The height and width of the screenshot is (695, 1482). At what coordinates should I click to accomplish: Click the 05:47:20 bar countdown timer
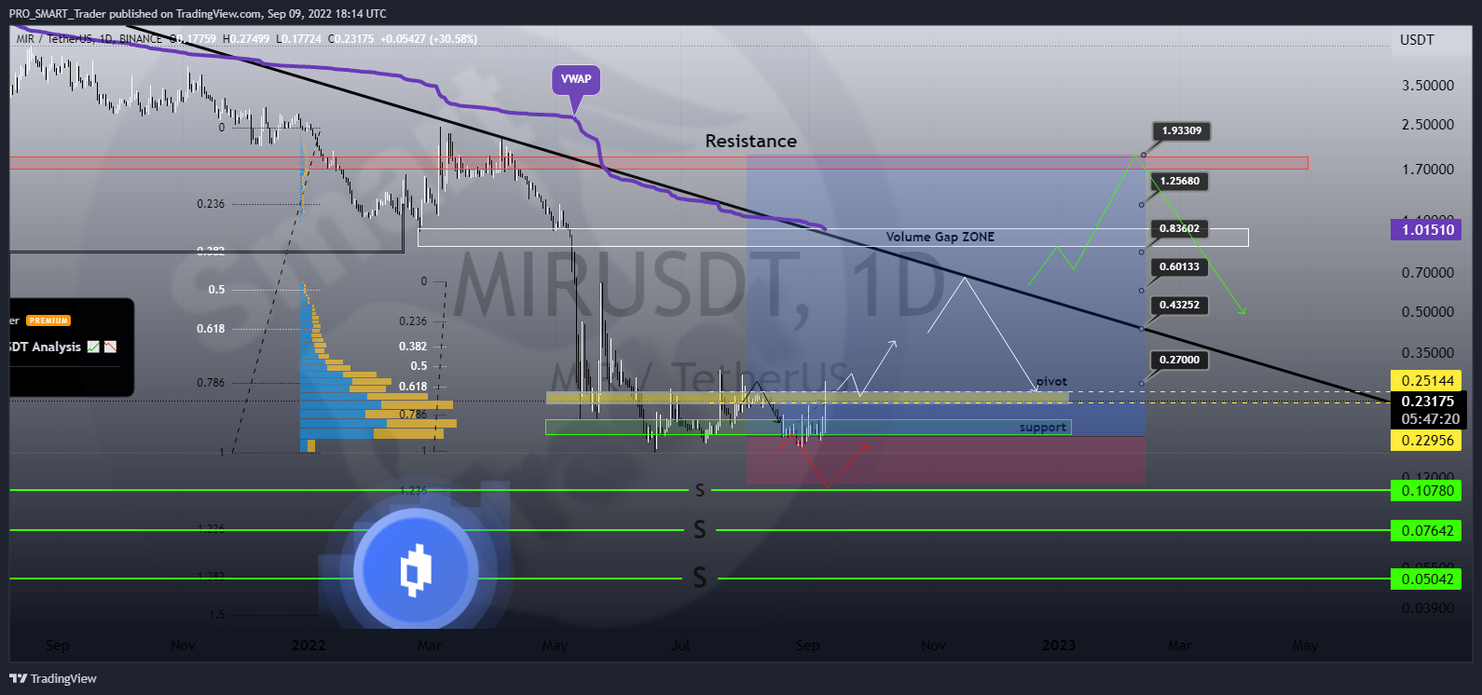click(x=1430, y=419)
